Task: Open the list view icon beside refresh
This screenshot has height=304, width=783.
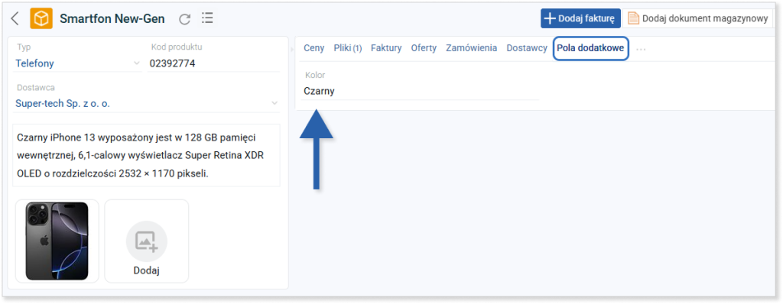Action: click(207, 18)
